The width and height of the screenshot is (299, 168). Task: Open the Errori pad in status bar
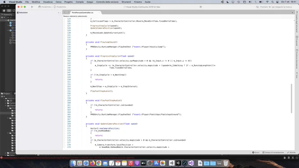[x=256, y=152]
